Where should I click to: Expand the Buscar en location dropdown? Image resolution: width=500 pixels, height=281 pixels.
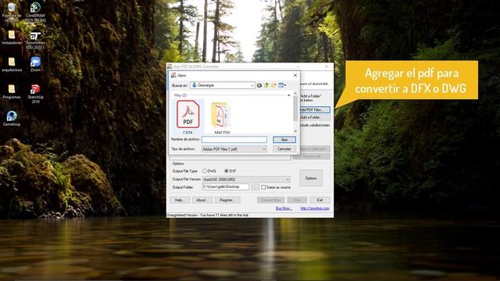(252, 85)
